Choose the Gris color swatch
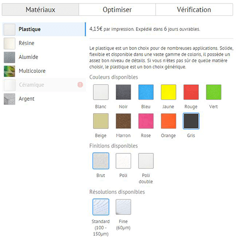The width and height of the screenshot is (237, 249). click(x=191, y=121)
